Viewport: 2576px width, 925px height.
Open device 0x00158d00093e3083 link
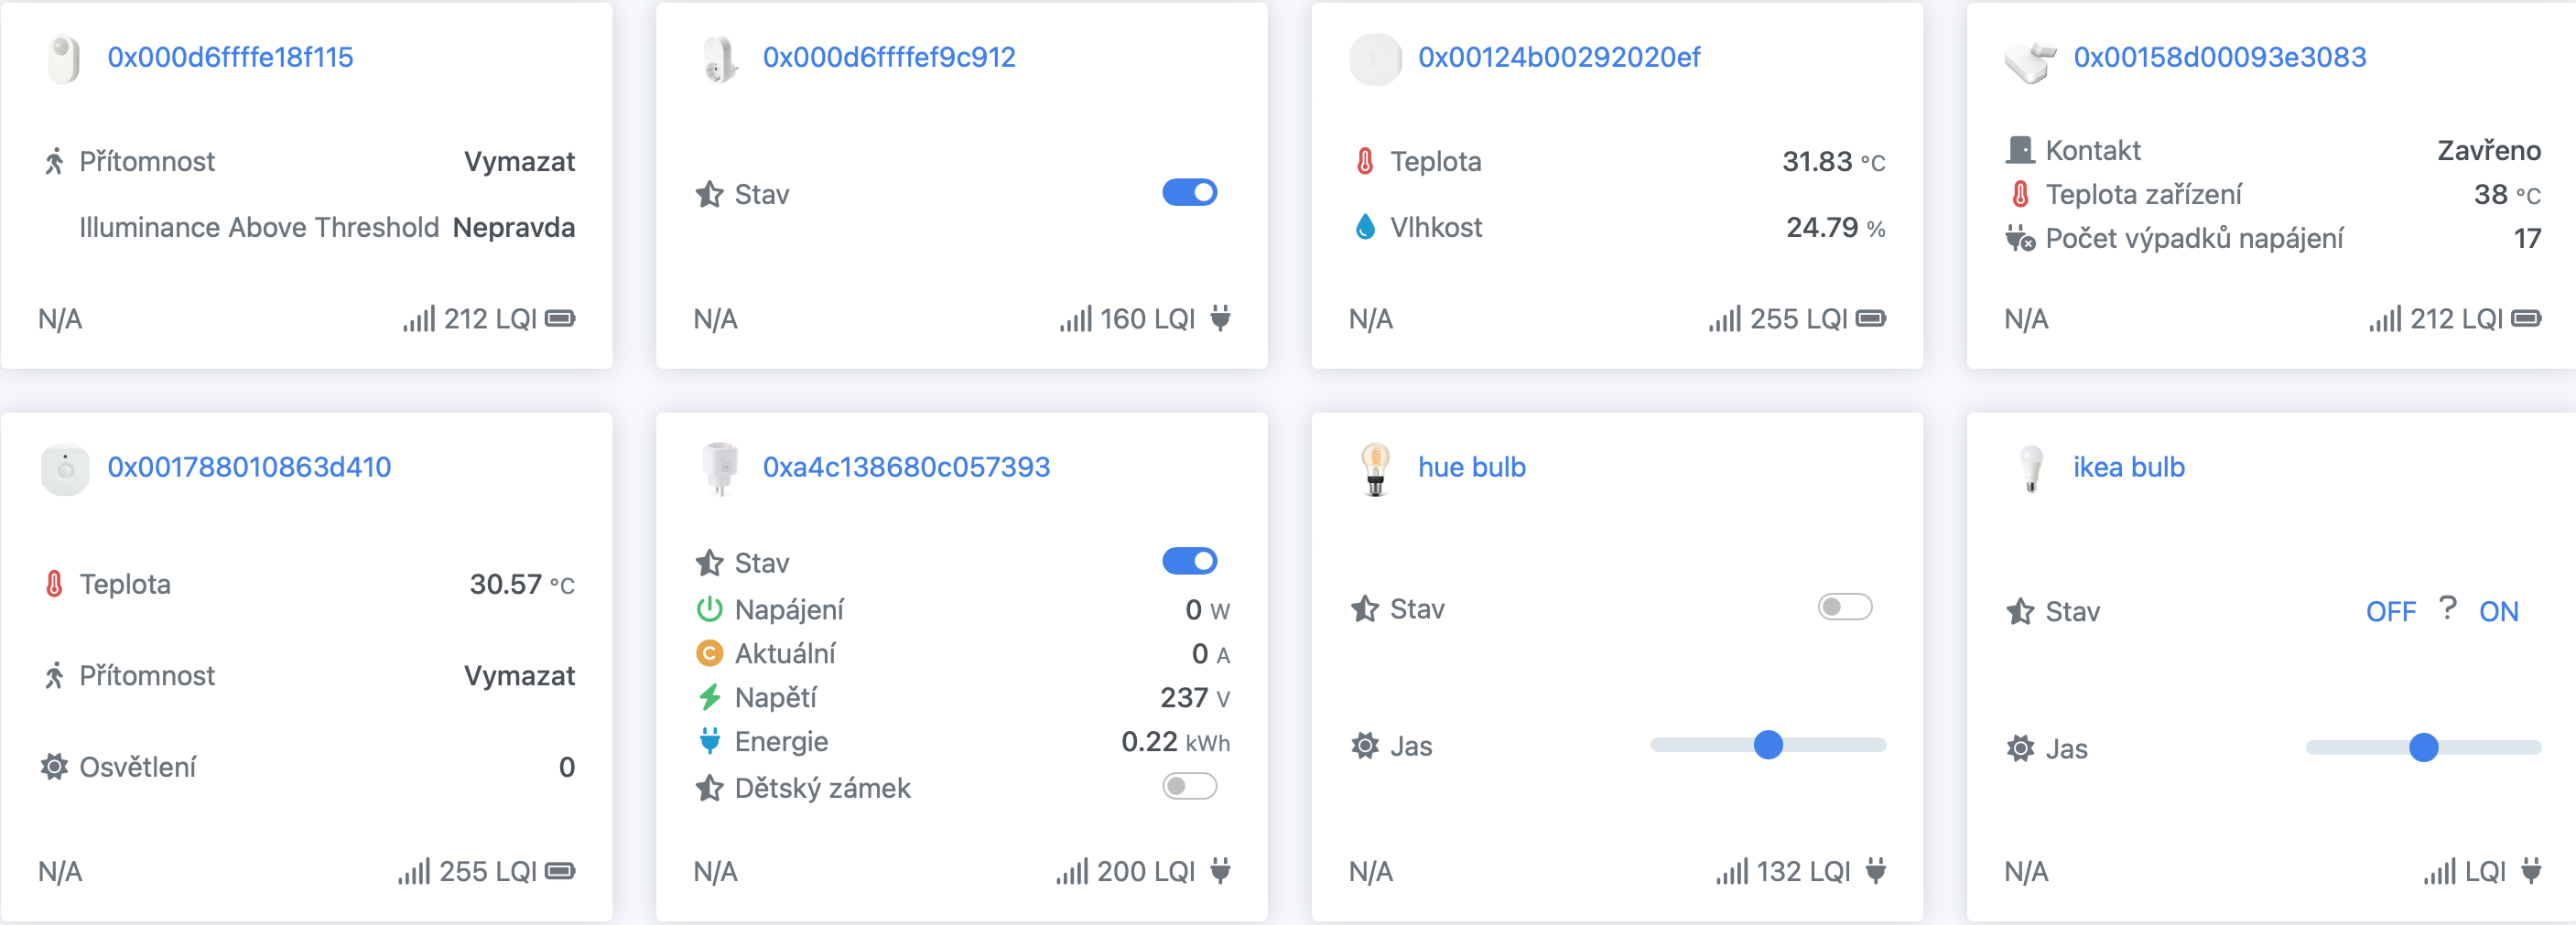(2219, 57)
